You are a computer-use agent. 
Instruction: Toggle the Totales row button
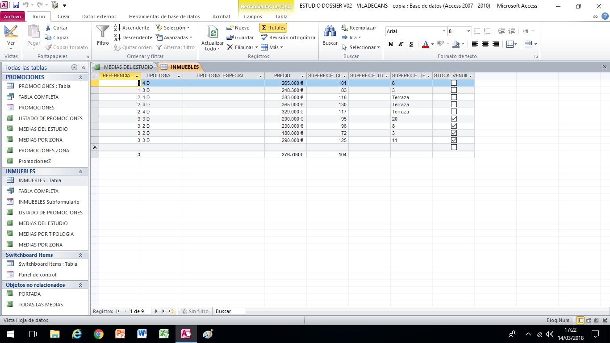tap(273, 28)
